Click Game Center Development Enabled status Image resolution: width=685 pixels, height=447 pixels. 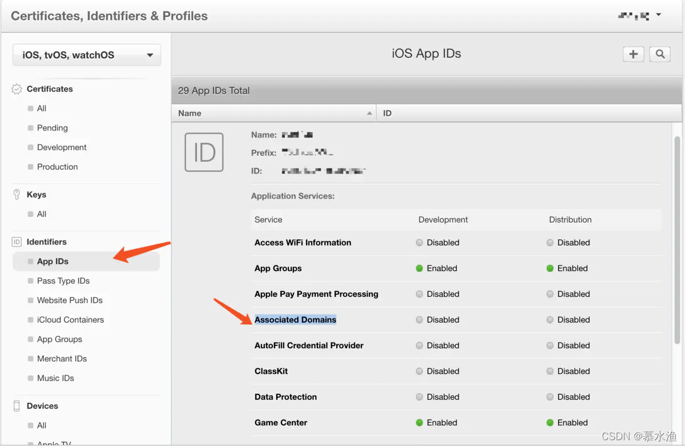point(437,422)
